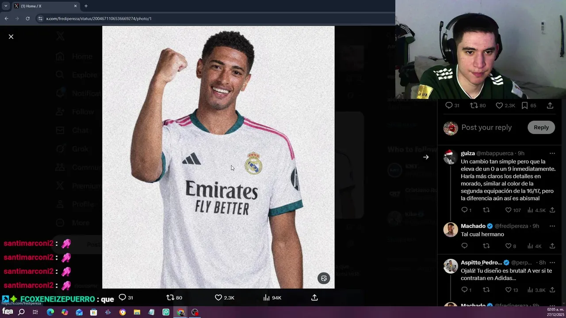Image resolution: width=566 pixels, height=318 pixels.
Task: Open Machado's avatar beside Tal cual hermano
Action: (450, 230)
